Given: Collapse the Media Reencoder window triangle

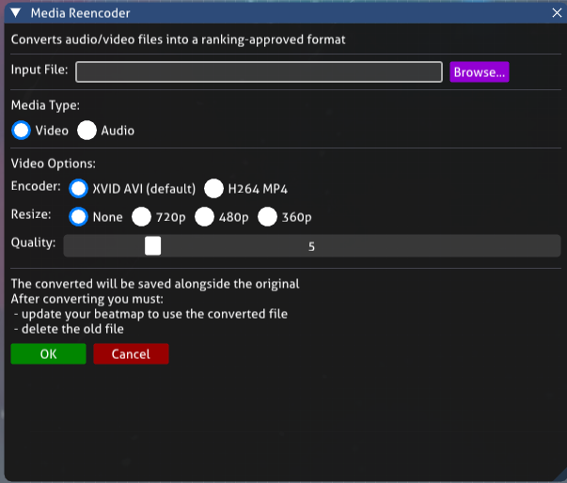Looking at the screenshot, I should 15,13.
